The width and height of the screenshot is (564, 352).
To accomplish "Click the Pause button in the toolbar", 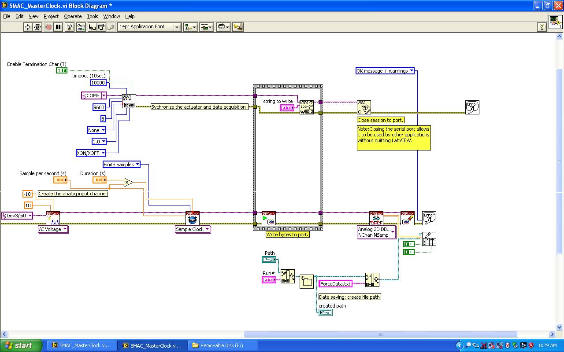I will 58,27.
